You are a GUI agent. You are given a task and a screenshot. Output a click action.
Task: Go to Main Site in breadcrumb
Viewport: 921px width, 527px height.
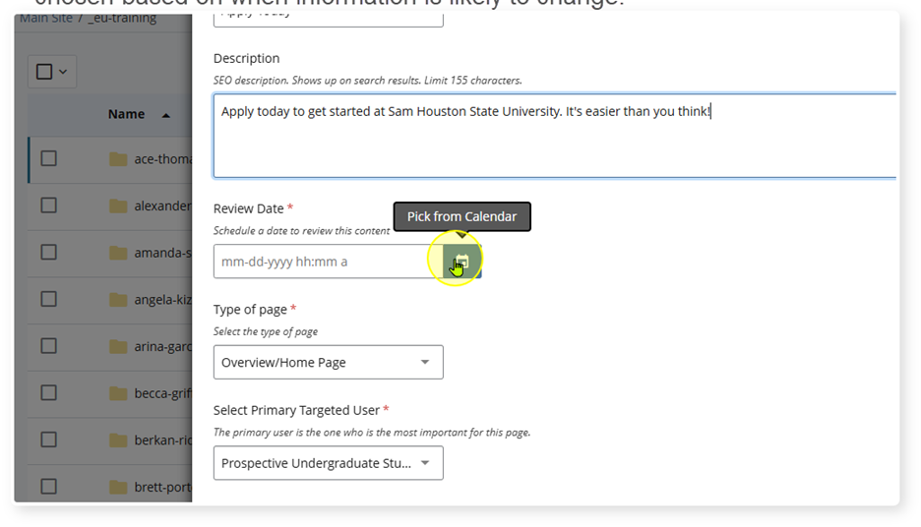(x=45, y=18)
